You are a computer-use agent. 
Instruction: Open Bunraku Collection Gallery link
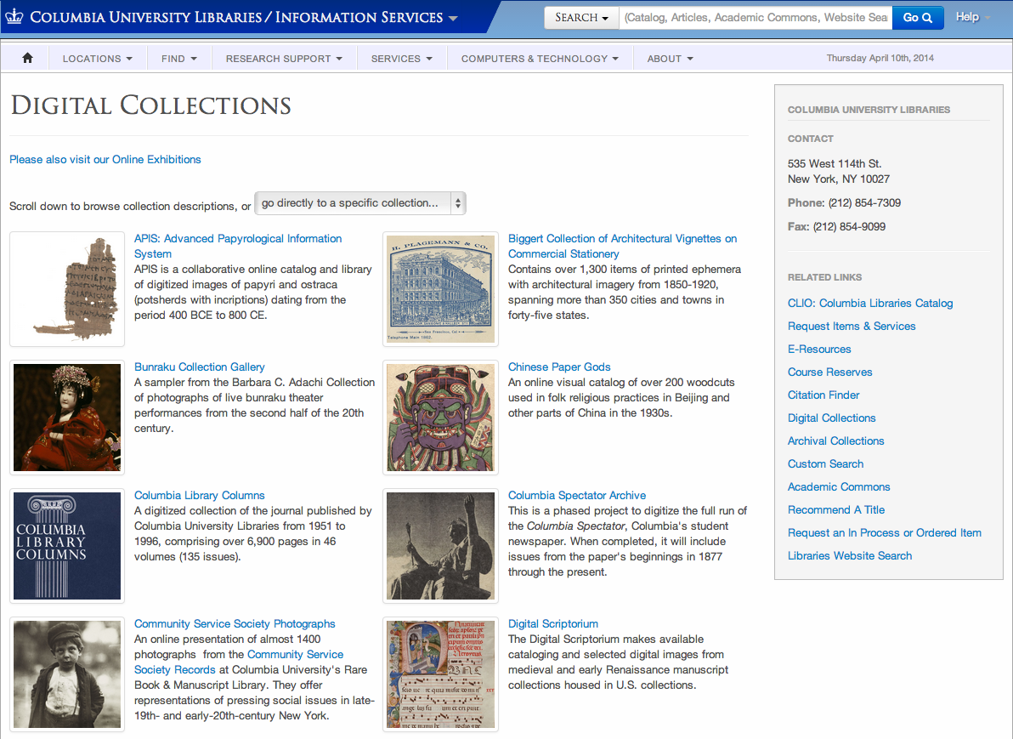200,367
